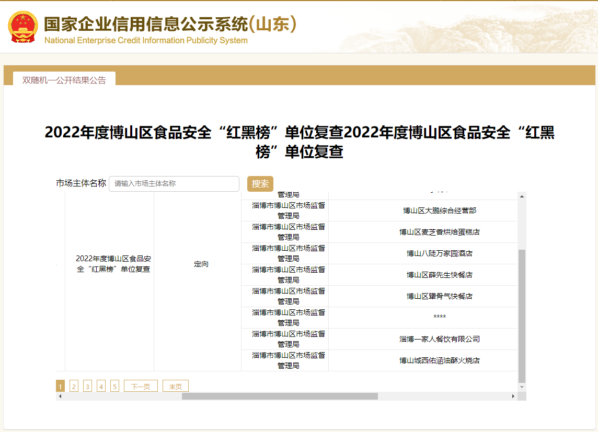Select the 淄博一家人餐饮有限公司 table entry
Screen dimensions: 598x432
point(439,339)
